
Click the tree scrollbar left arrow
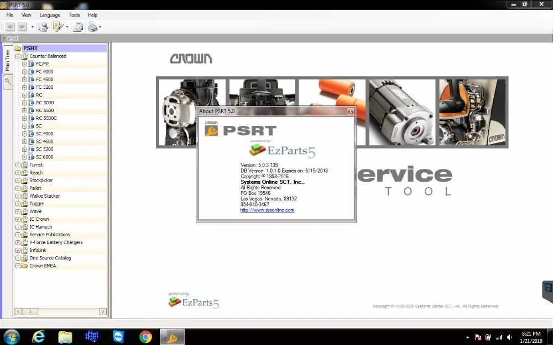tap(18, 311)
